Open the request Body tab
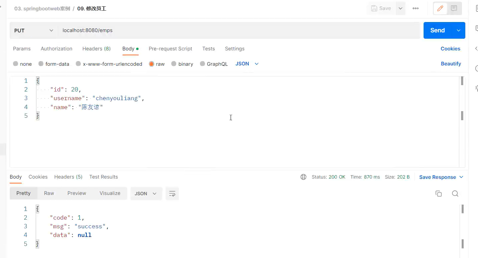Viewport: 478px width, 258px height. pos(130,49)
